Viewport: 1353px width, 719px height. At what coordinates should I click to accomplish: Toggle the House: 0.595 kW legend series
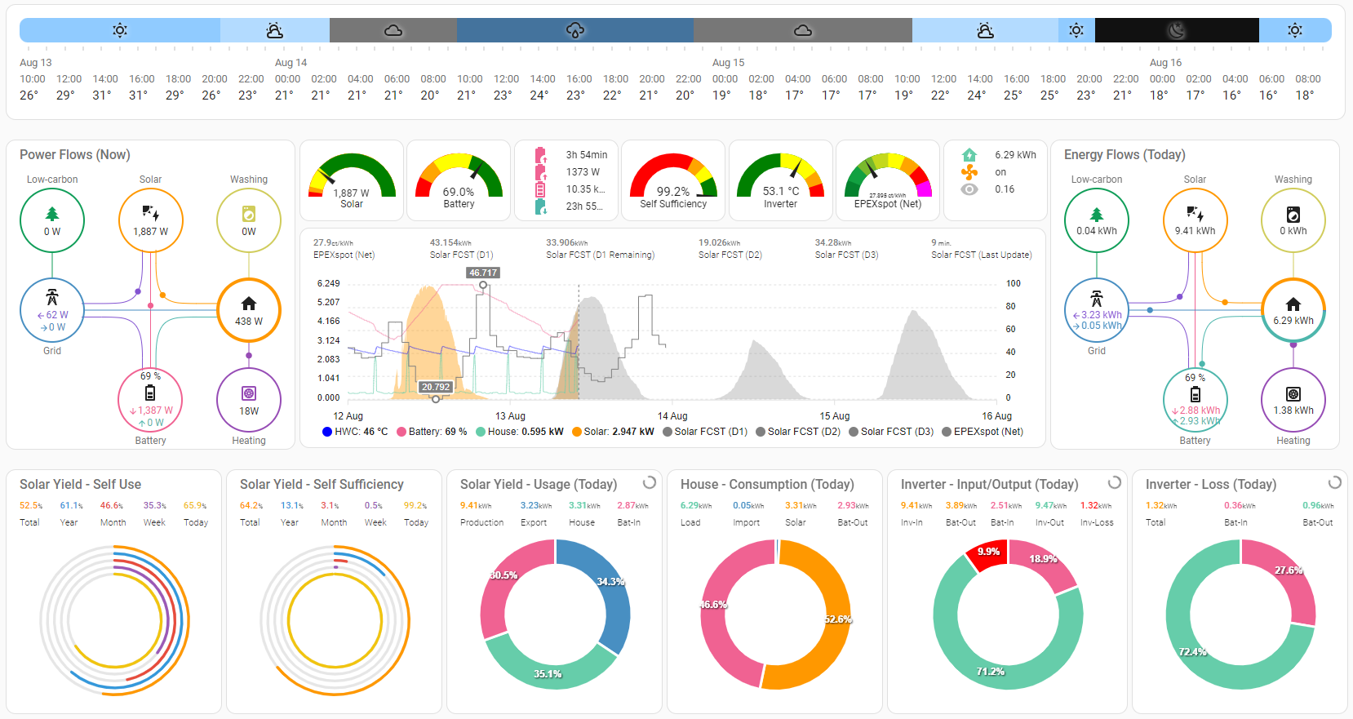tap(520, 432)
